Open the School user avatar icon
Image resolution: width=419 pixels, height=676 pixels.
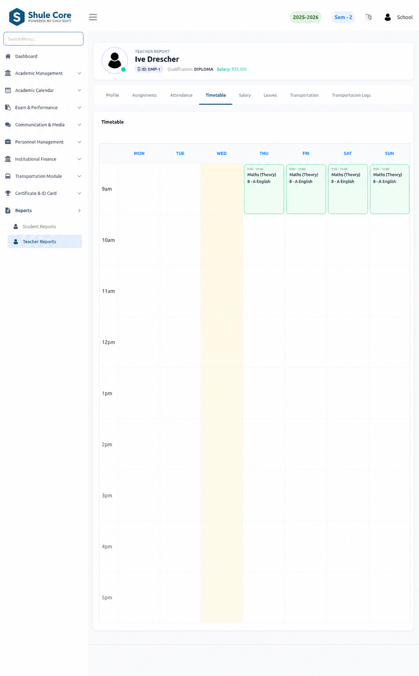(x=388, y=17)
